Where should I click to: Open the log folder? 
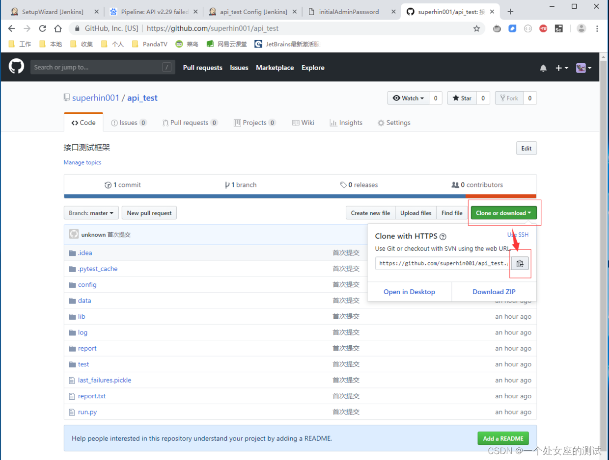click(x=83, y=332)
